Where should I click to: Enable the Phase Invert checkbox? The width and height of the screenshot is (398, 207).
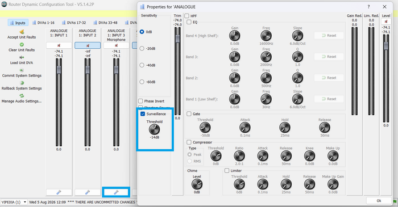[x=140, y=101]
